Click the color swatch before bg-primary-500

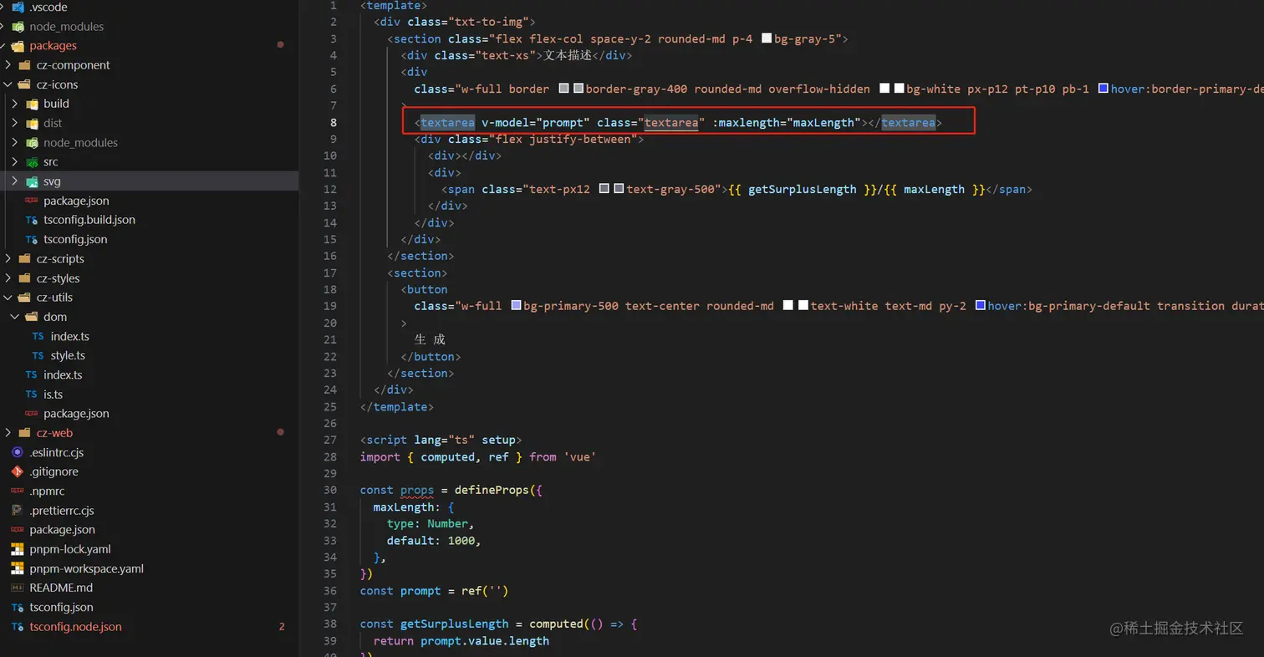[516, 306]
